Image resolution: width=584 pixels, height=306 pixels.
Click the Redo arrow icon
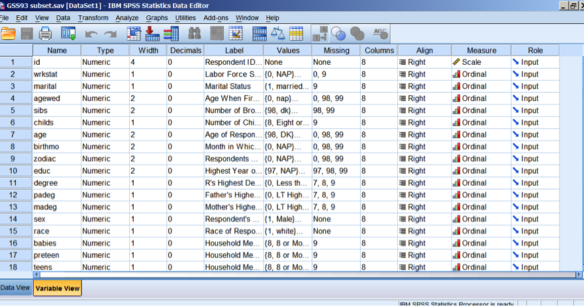(x=110, y=34)
